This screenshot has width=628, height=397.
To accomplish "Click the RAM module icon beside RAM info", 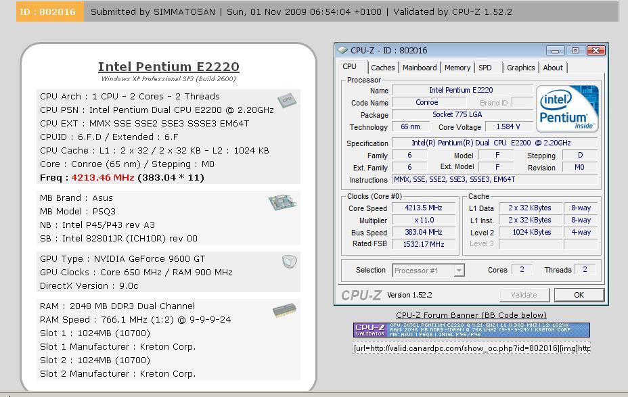I will 284,310.
